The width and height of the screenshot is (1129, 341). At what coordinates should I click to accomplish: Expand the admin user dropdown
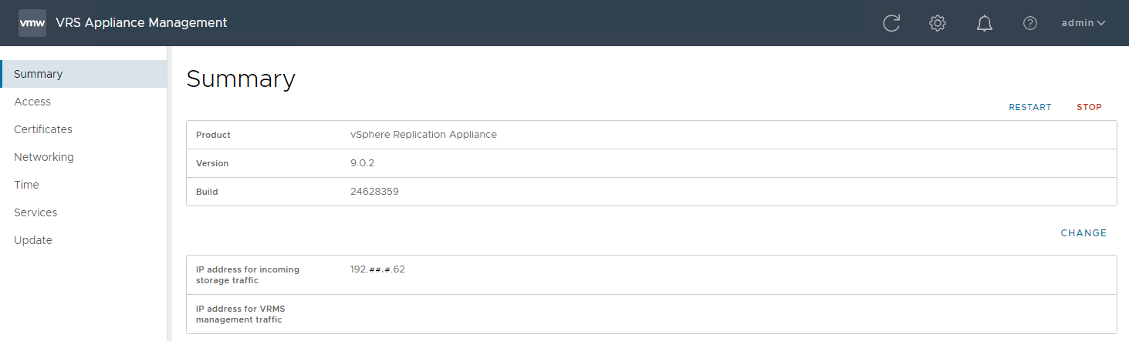click(x=1083, y=23)
